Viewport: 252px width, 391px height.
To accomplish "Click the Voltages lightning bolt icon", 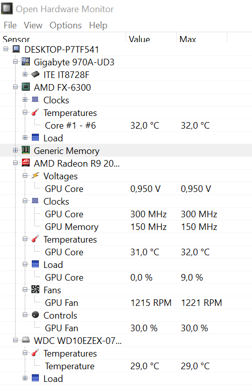I will coord(35,176).
